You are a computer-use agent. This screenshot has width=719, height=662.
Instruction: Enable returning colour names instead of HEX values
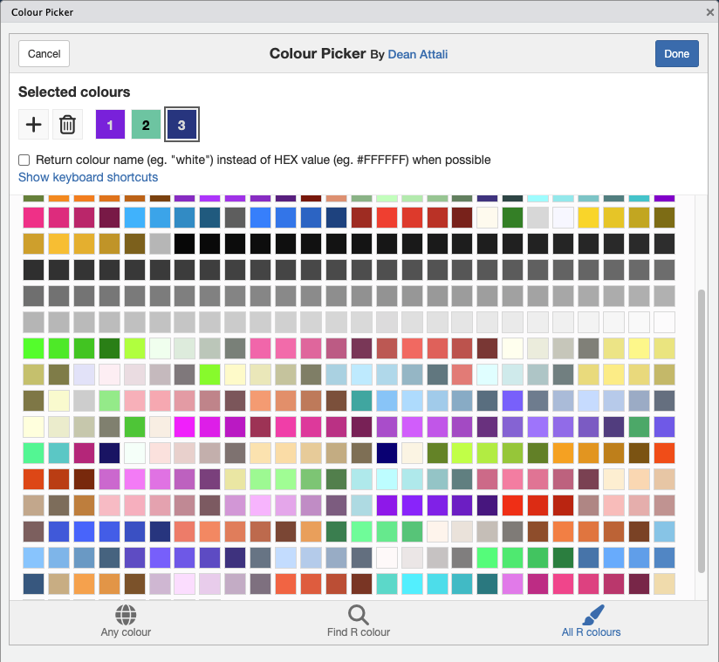click(24, 160)
